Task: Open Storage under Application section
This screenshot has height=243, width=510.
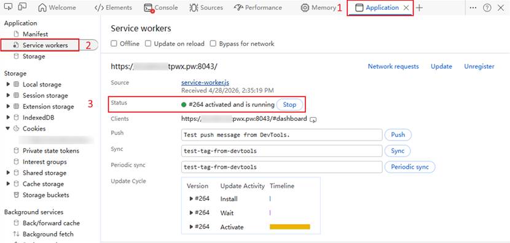Action: click(x=34, y=56)
